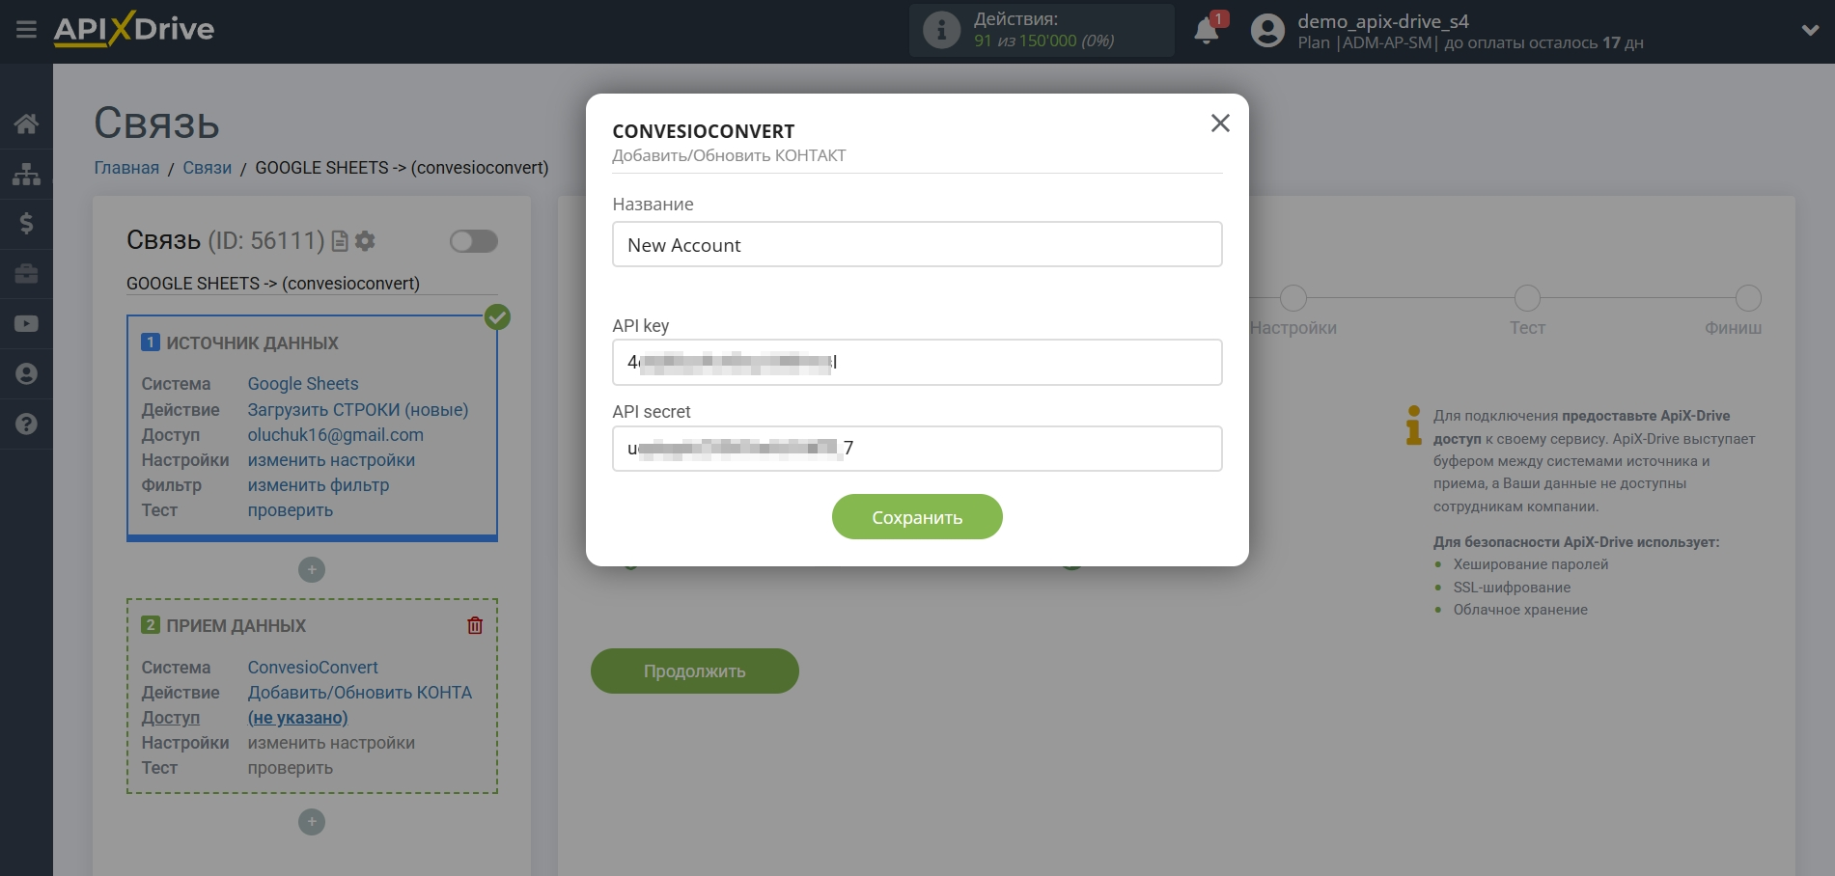The image size is (1835, 876).
Task: Open oluchuk16@gmail.com access link
Action: tap(336, 435)
